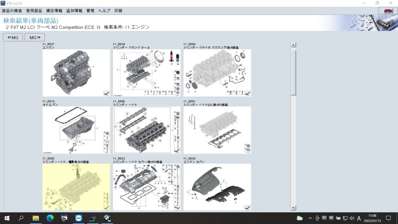Open the taskbar search magnifier
Screen dimensions: 398x224
(x=21, y=218)
